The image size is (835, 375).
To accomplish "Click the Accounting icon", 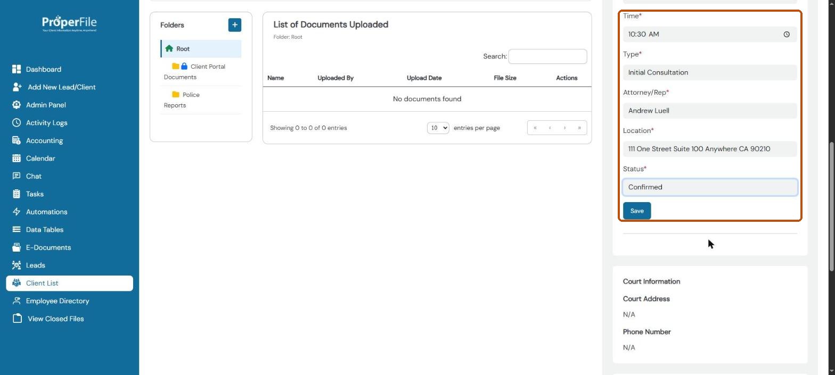I will [x=17, y=140].
